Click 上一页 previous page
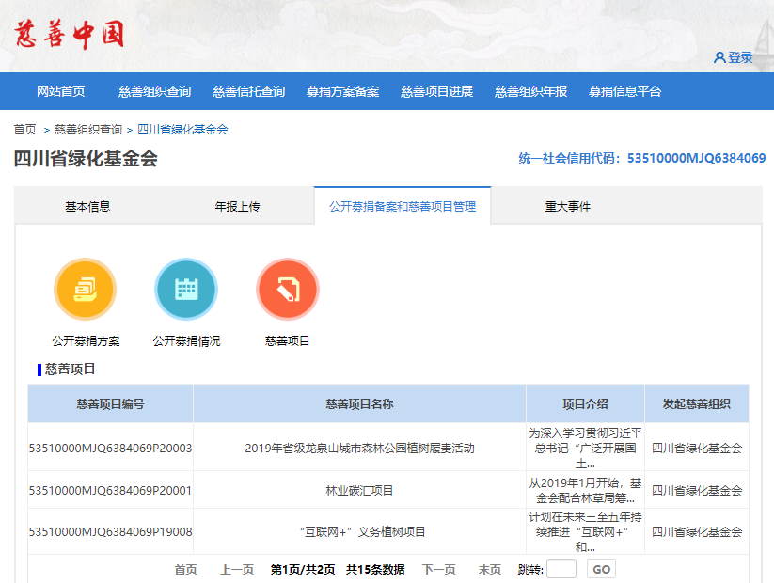Screen dimensions: 774x583 click(x=237, y=569)
